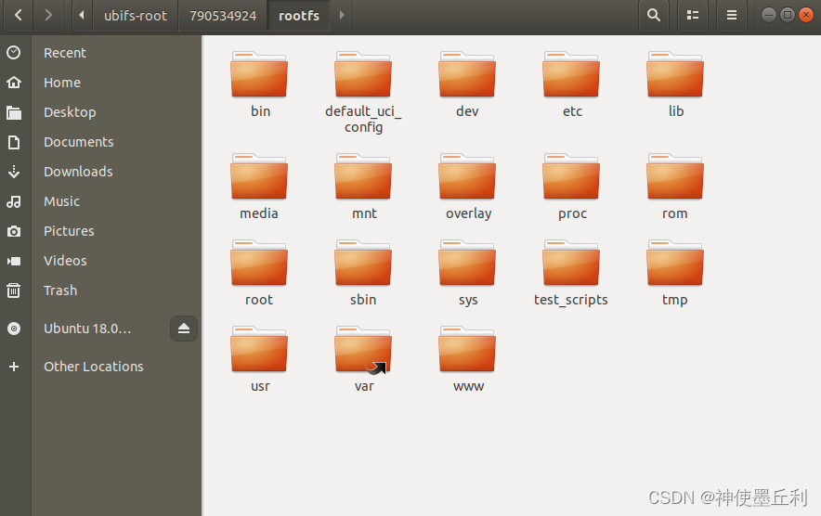Click the Documents page icon
This screenshot has width=821, height=516.
coord(14,142)
